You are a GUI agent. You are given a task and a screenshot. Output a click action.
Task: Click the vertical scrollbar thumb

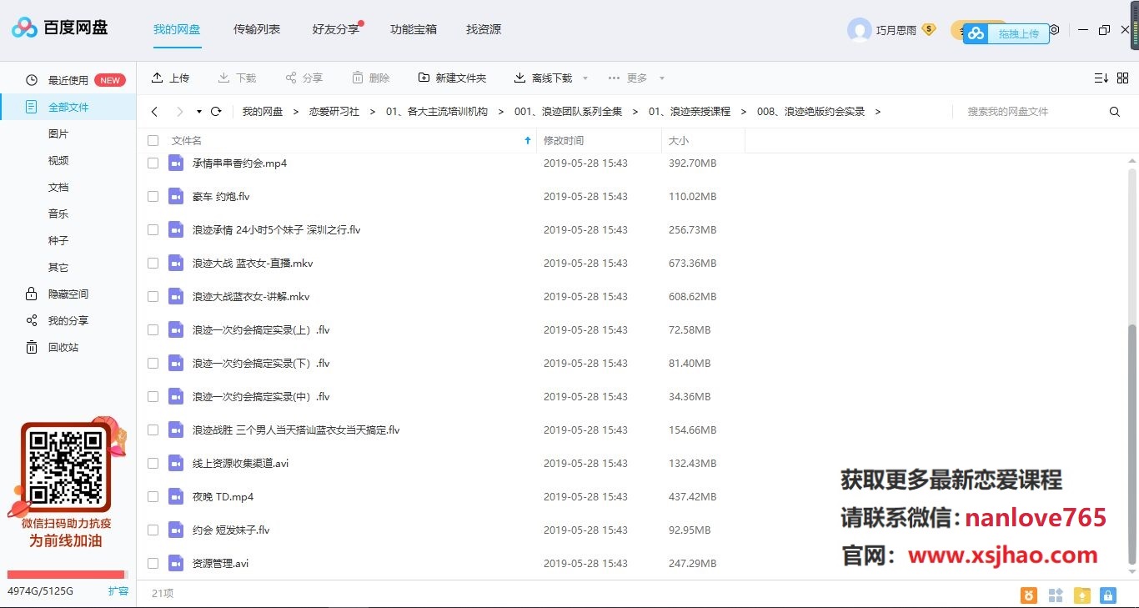(1131, 444)
